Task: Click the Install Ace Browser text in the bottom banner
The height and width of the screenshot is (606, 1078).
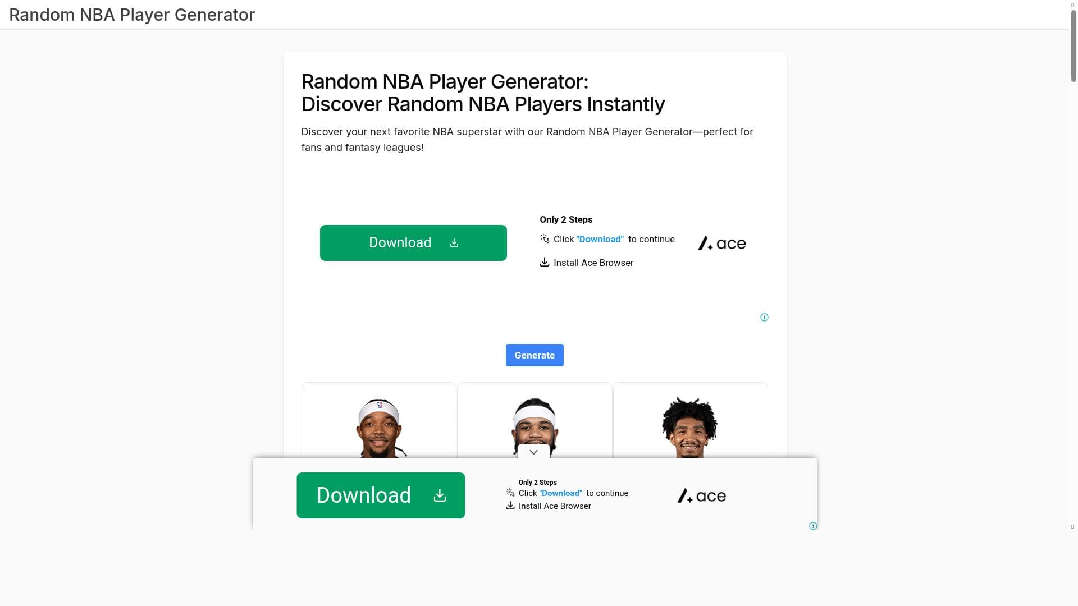Action: (x=555, y=506)
